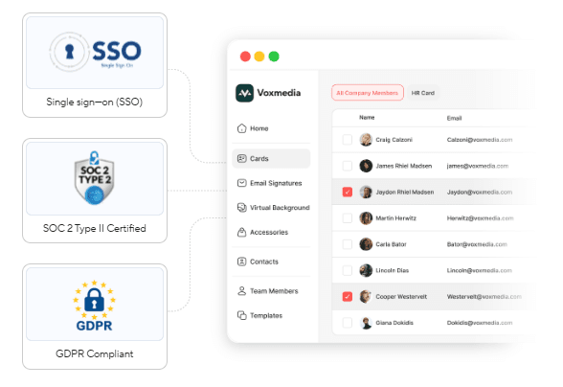563x387 pixels.
Task: Select the Cards icon in sidebar
Action: tap(241, 158)
